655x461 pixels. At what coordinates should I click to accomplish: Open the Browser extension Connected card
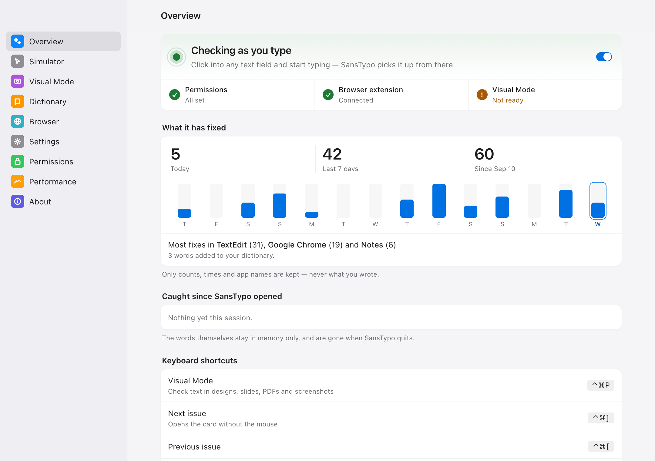pyautogui.click(x=391, y=95)
